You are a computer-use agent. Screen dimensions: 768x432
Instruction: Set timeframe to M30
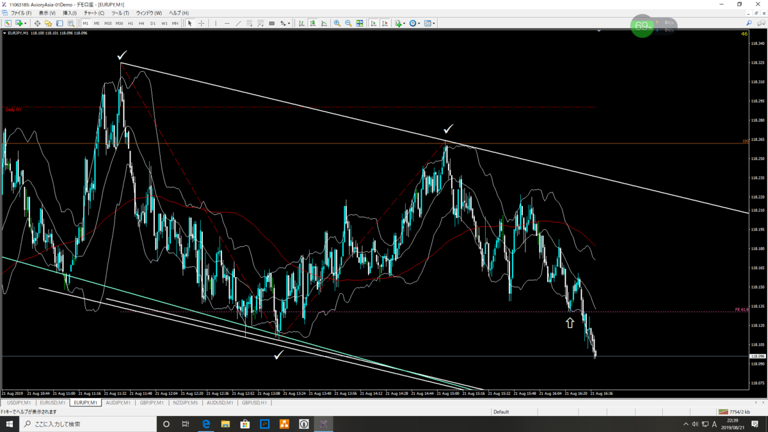pyautogui.click(x=119, y=23)
